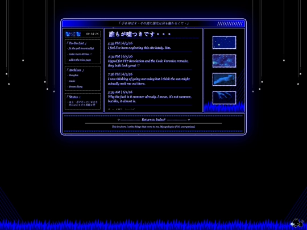The height and width of the screenshot is (230, 307).
Task: Select the 'fix the poll (eventually)' to-do item
Action: pyautogui.click(x=81, y=48)
